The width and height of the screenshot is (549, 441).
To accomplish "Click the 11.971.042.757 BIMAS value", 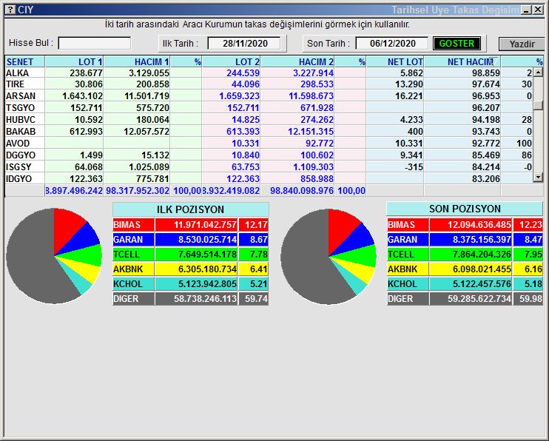I will [196, 224].
